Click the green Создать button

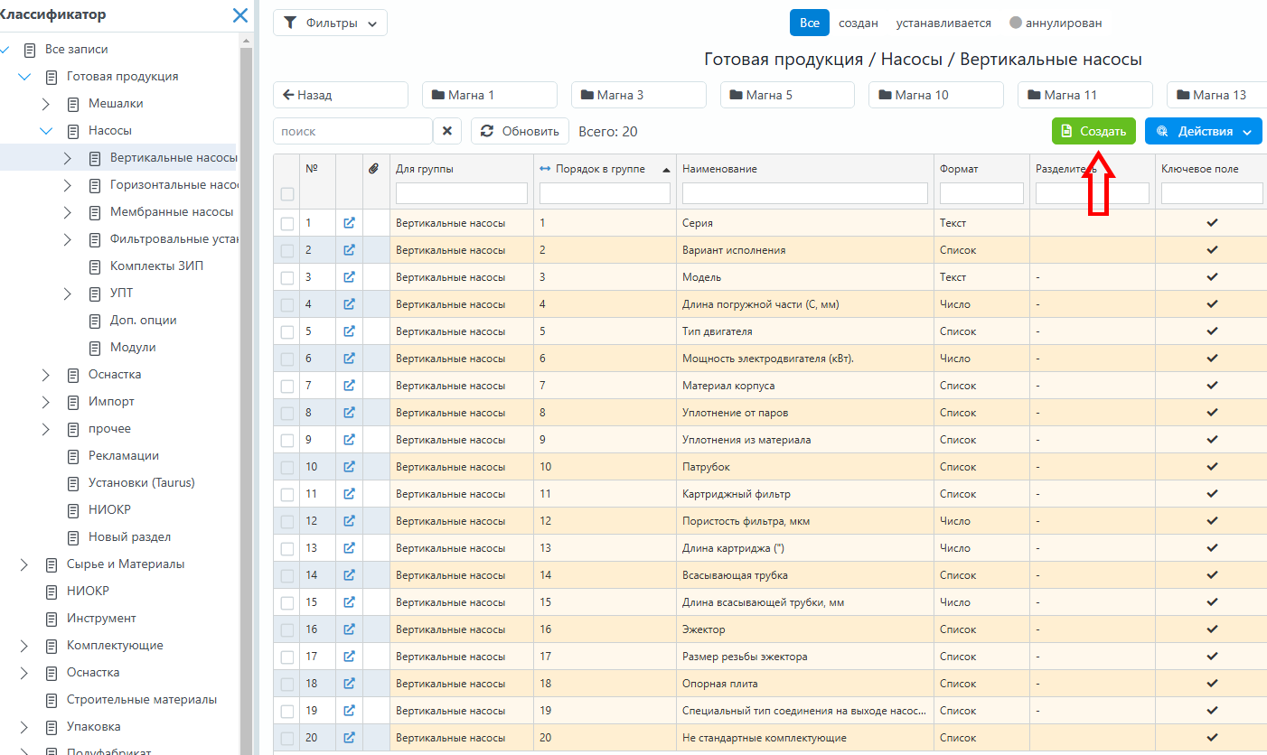(x=1093, y=131)
